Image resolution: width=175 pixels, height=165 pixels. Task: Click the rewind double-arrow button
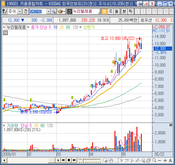pyautogui.click(x=63, y=160)
